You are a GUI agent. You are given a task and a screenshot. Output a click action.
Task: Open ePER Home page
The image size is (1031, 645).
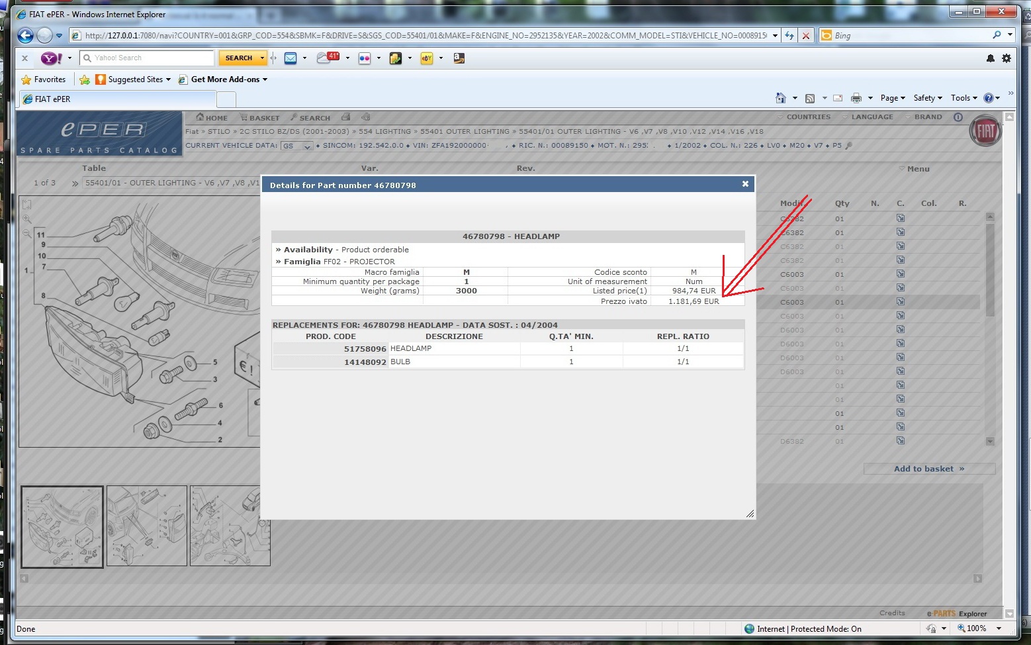tap(212, 117)
